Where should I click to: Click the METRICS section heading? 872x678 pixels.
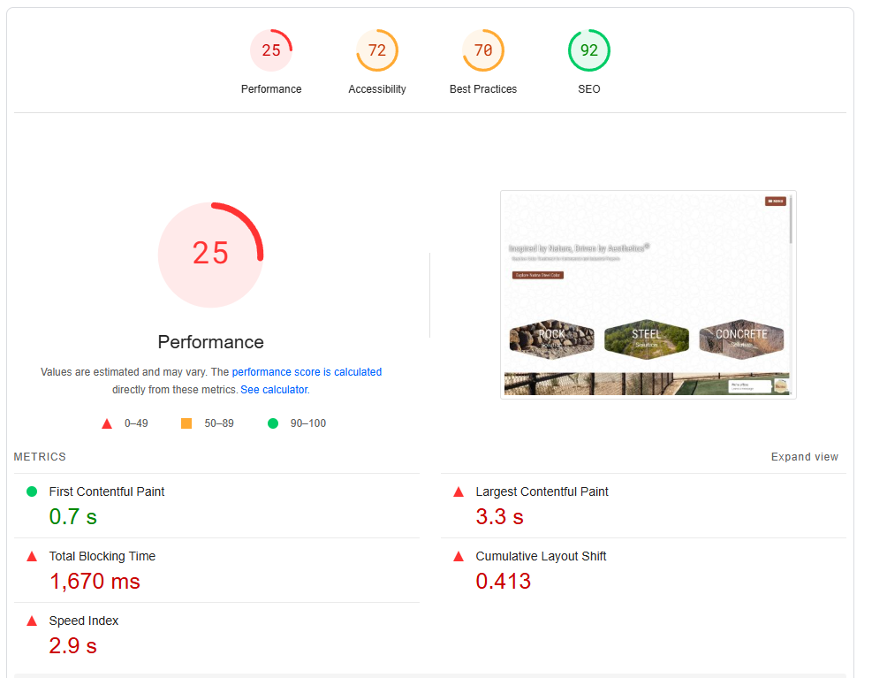click(40, 457)
